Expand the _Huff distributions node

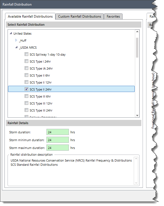click(16, 40)
